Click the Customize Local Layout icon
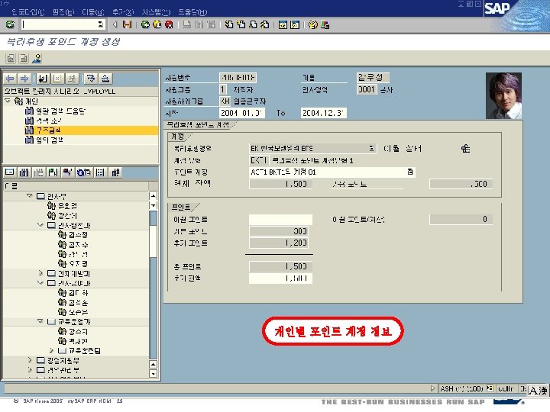 pos(325,24)
